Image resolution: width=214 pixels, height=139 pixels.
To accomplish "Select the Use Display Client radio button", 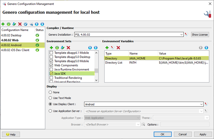I will tap(50, 104).
